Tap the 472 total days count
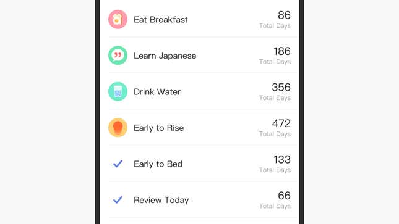This screenshot has width=399, height=224. (x=281, y=123)
